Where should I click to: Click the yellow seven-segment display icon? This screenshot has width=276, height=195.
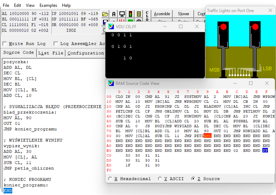[x=139, y=14]
